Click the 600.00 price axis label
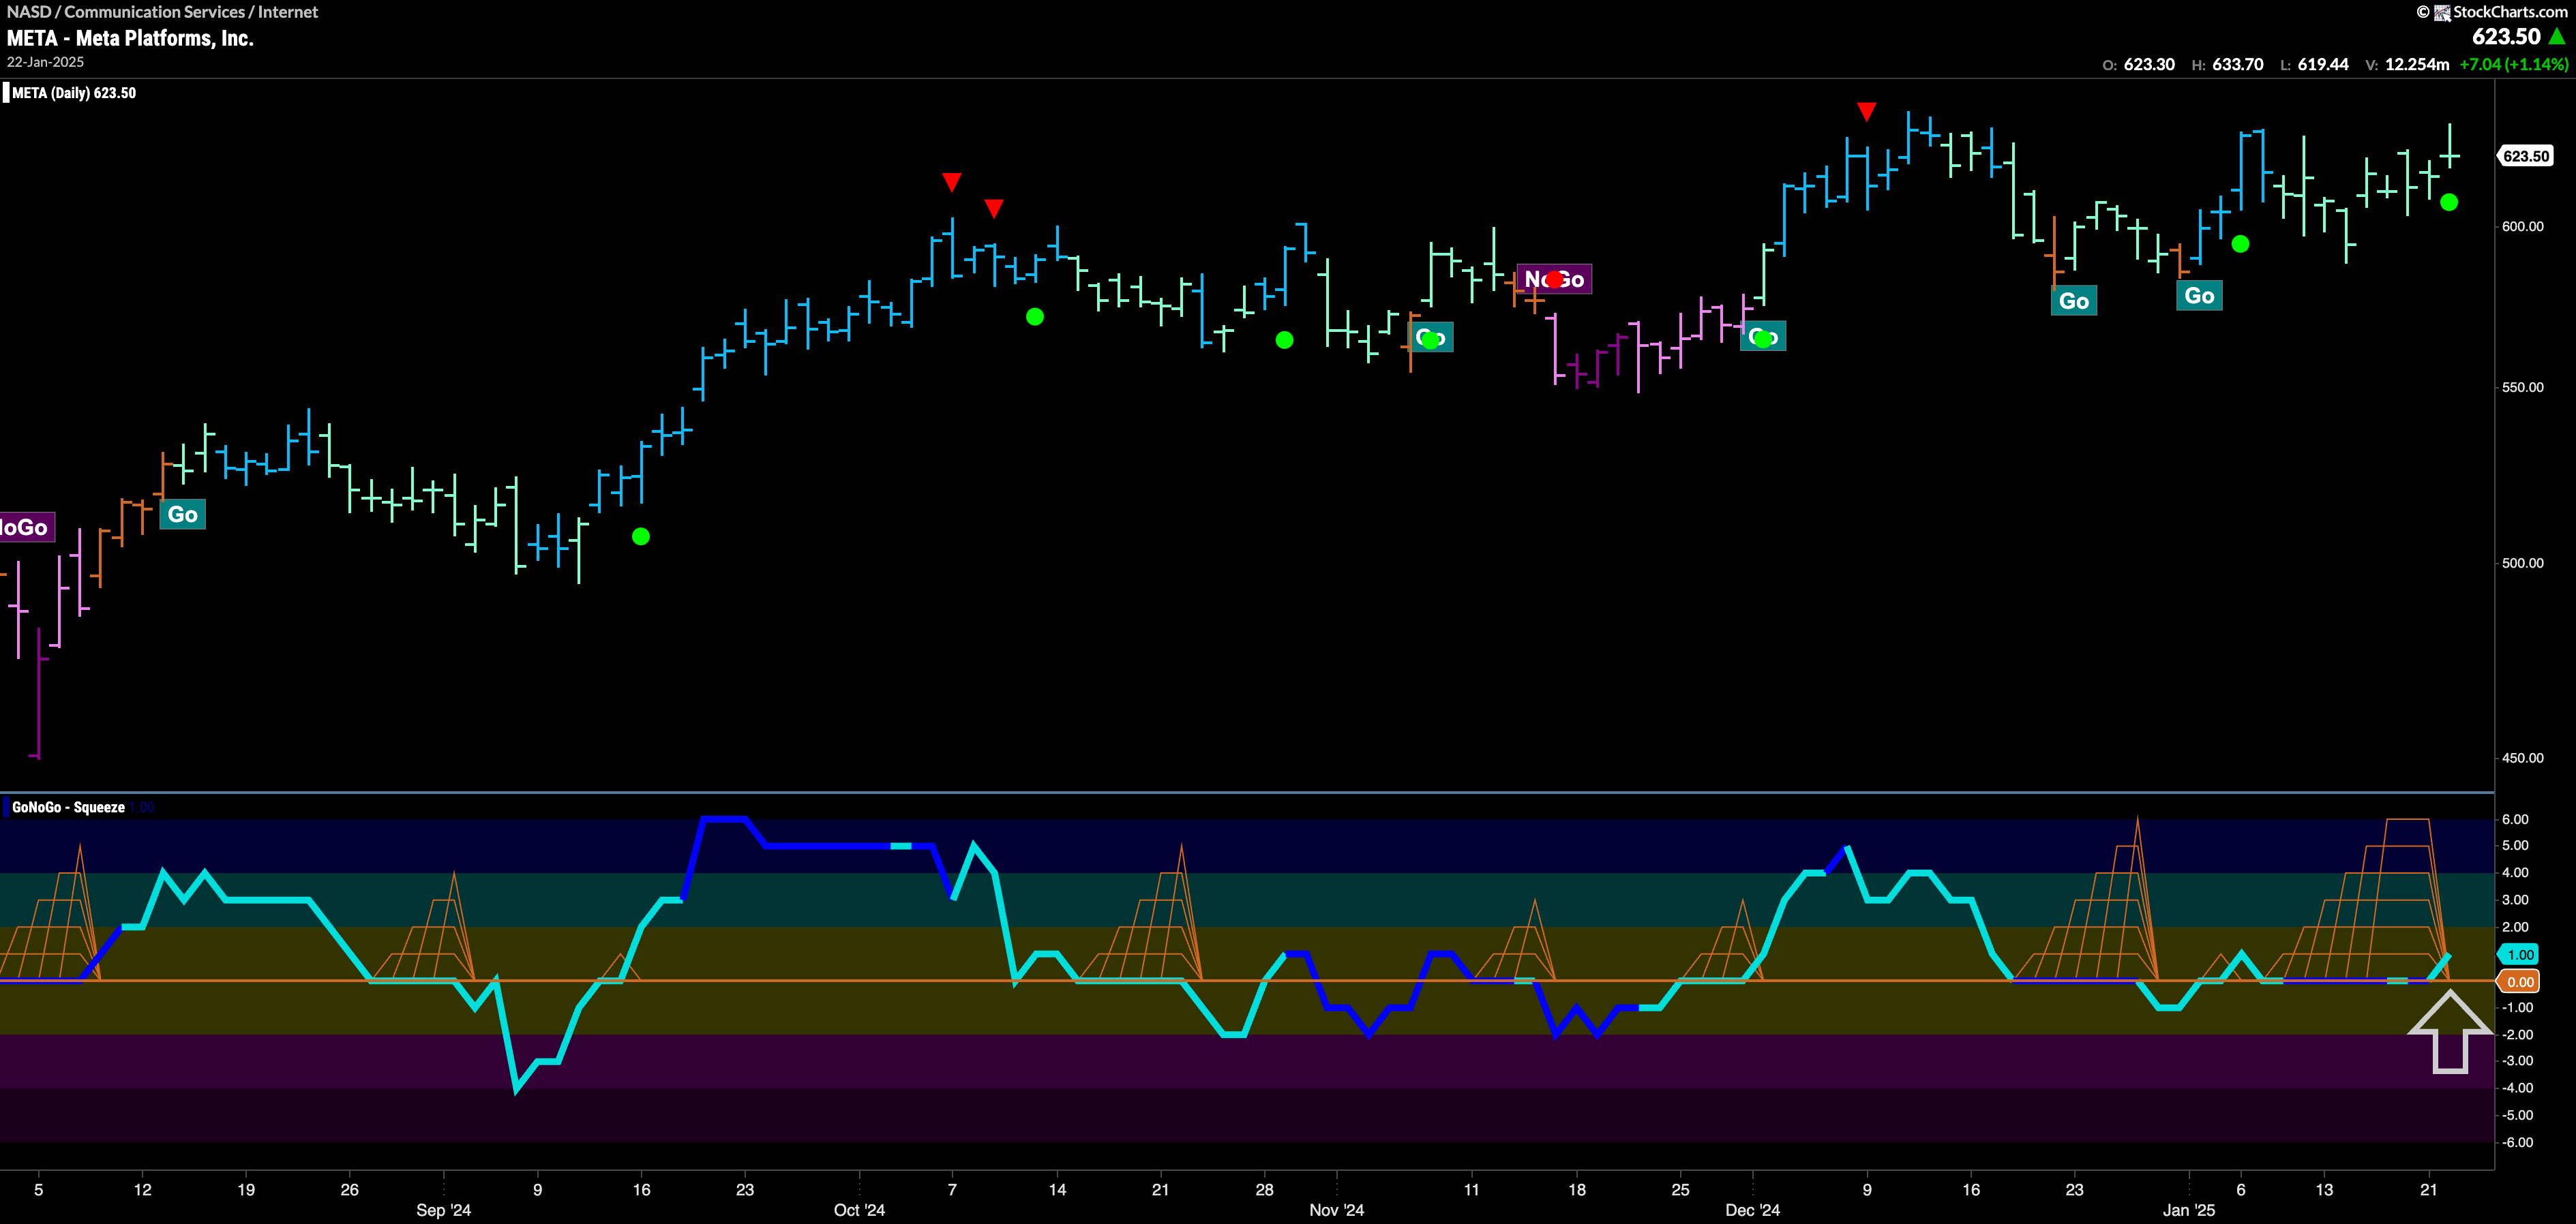The height and width of the screenshot is (1224, 2576). (x=2522, y=227)
